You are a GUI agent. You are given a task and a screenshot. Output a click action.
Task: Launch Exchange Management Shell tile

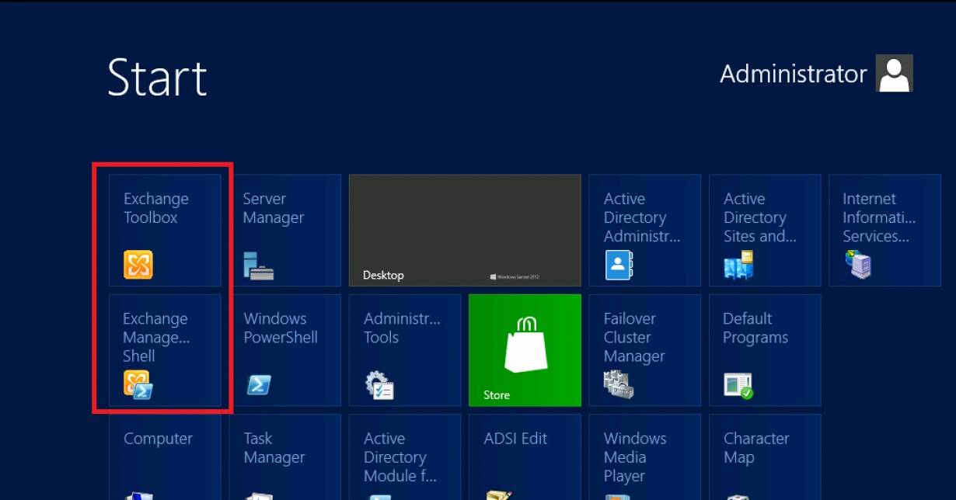165,350
